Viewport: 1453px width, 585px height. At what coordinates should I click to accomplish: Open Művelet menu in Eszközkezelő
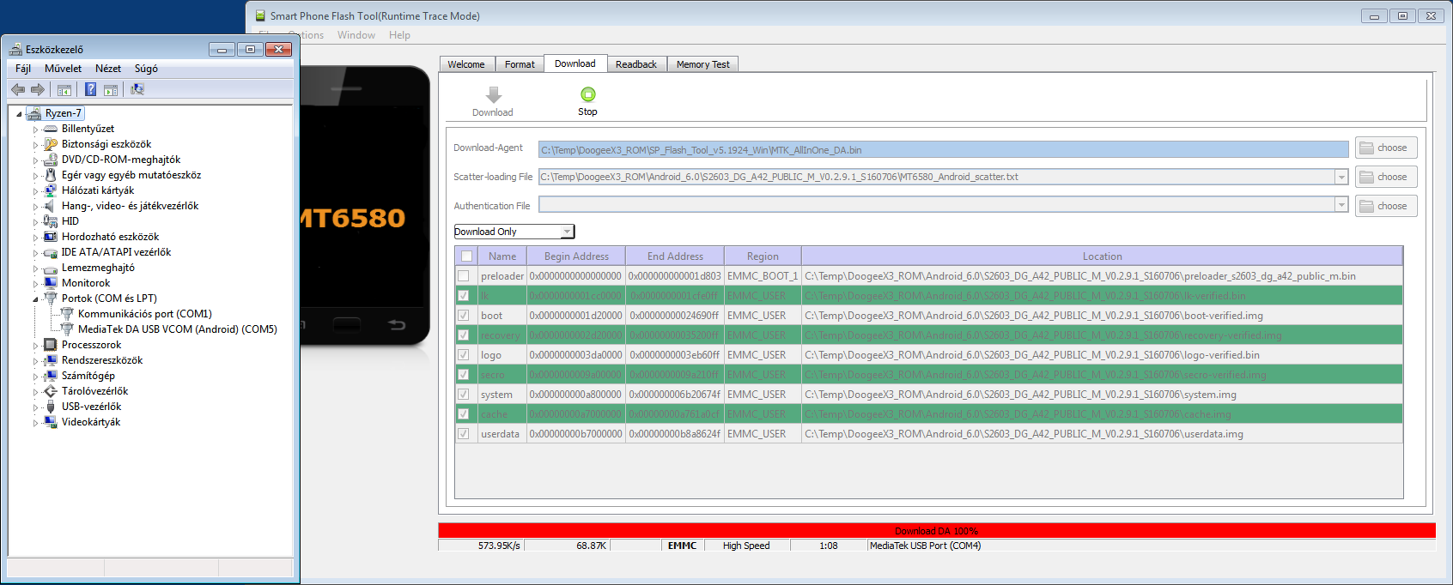[x=64, y=69]
